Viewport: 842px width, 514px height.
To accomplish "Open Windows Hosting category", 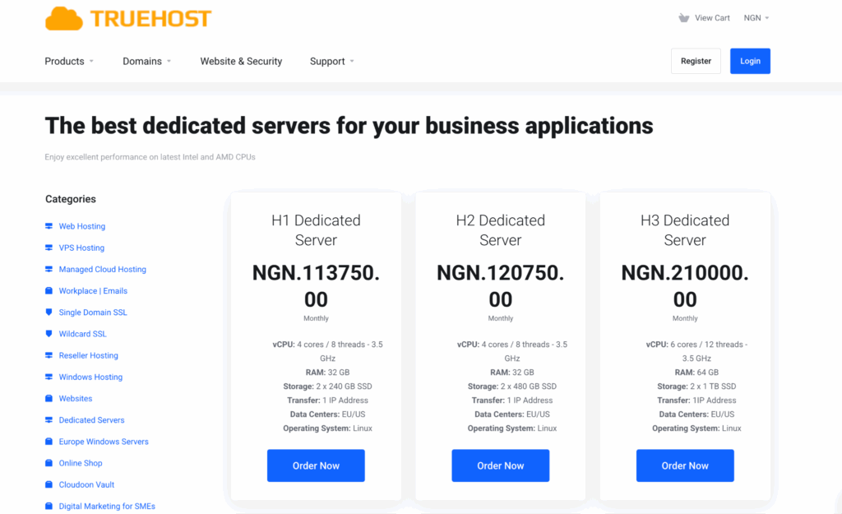I will [90, 377].
